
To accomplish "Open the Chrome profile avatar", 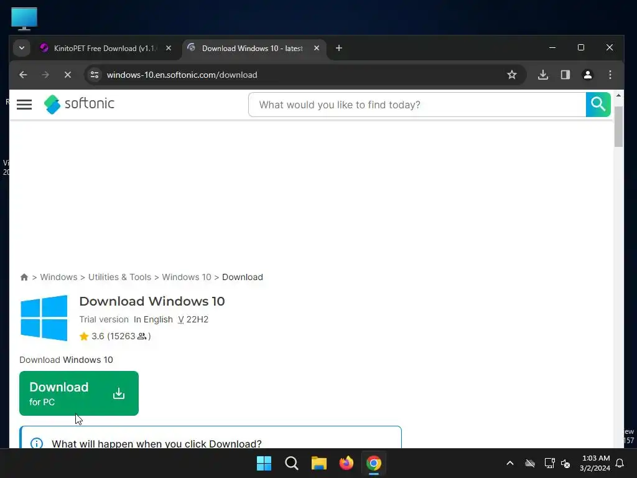I will 587,75.
